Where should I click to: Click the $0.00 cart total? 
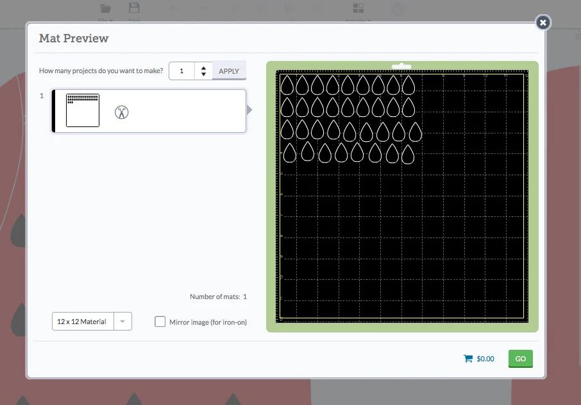pos(485,359)
